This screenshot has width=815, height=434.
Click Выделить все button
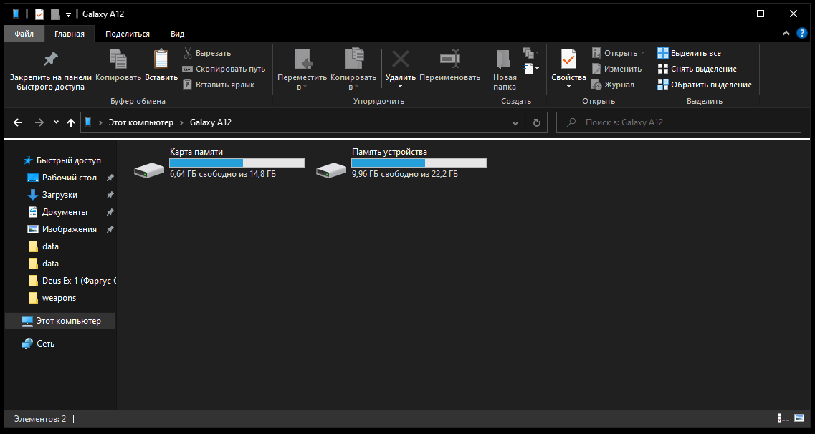pyautogui.click(x=689, y=53)
